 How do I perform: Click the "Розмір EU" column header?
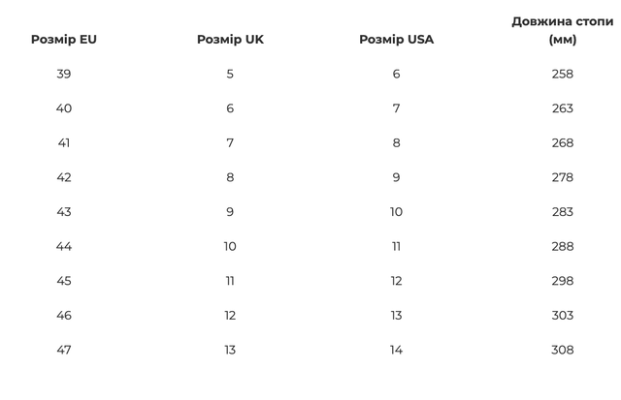pos(64,40)
